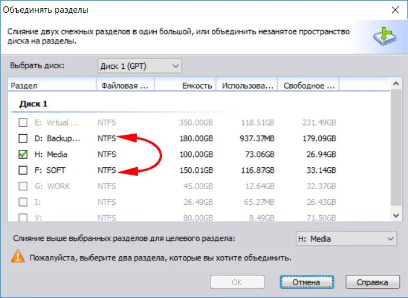Screen dimensions: 408x298
Task: Check the D: Backup partition checkbox
Action: [x=23, y=138]
